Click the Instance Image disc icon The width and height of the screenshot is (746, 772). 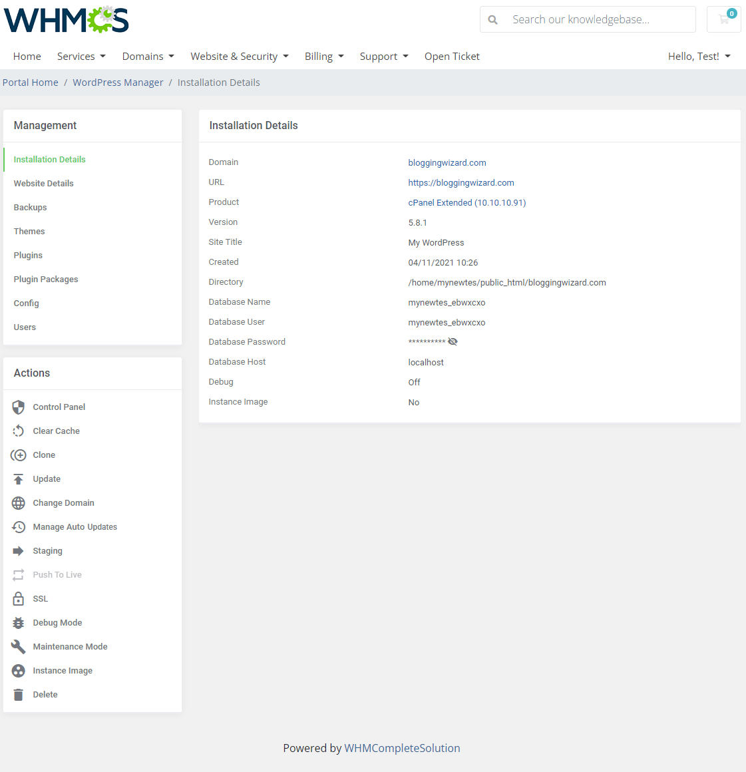point(18,671)
